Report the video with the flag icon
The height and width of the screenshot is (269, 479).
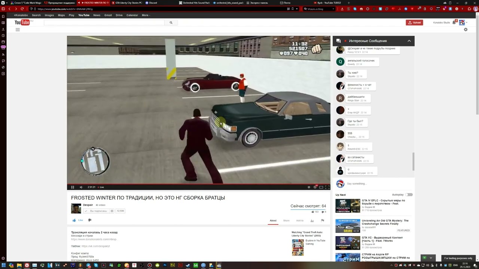coord(322,220)
